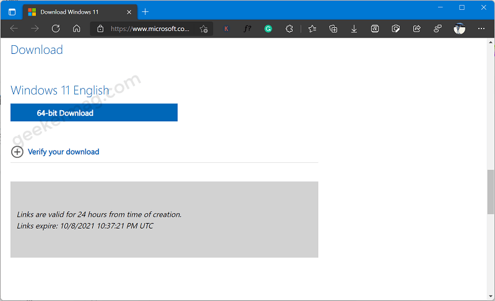Viewport: 495px width, 301px height.
Task: Go forward to next page
Action: 35,28
